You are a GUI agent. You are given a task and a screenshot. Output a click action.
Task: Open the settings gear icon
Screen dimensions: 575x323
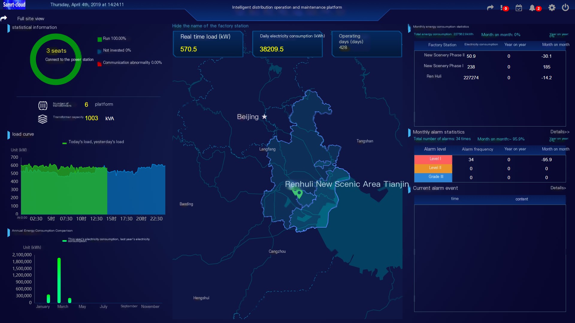(552, 8)
